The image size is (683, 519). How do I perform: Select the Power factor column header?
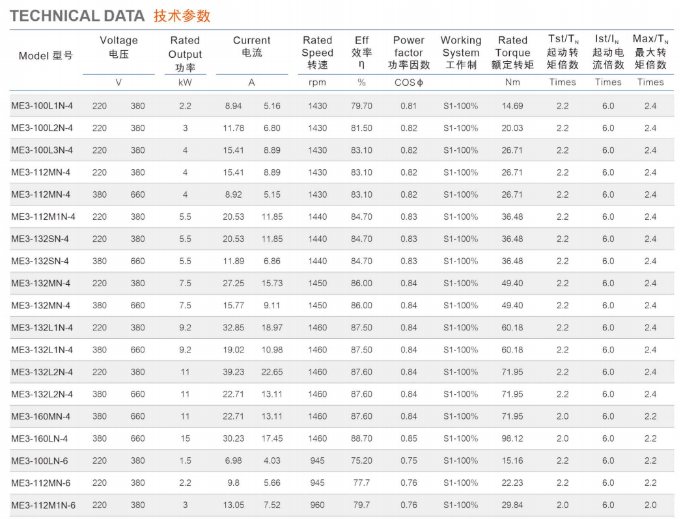408,53
